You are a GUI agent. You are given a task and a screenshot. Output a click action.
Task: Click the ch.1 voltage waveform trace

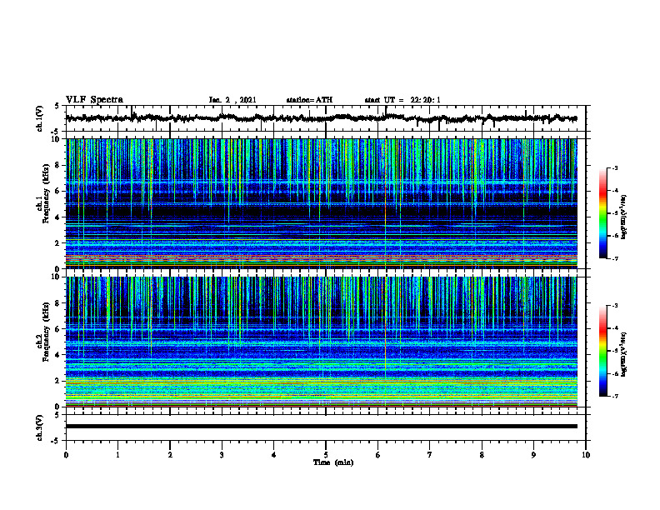[x=321, y=118]
